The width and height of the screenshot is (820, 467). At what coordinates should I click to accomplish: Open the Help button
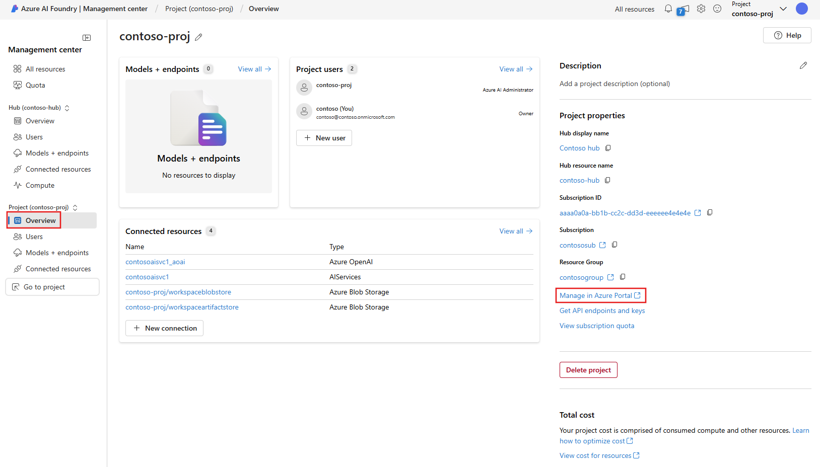point(787,35)
